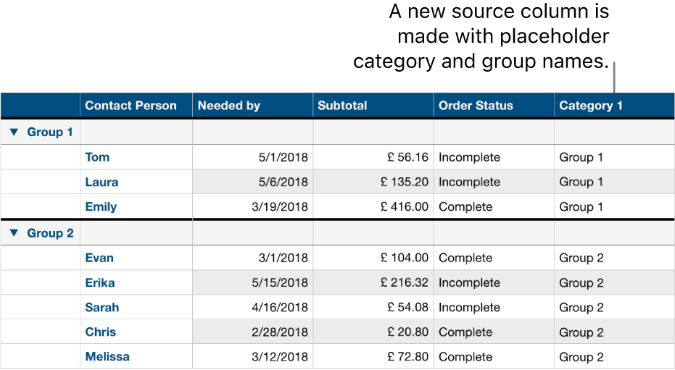Image resolution: width=675 pixels, height=370 pixels.
Task: Select the Order Status column header
Action: click(x=476, y=106)
